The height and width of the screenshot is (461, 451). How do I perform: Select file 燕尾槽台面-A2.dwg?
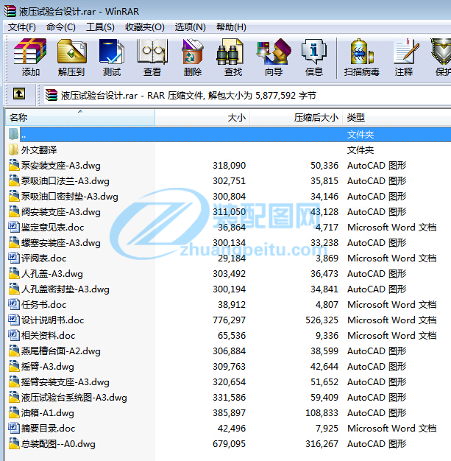[61, 351]
